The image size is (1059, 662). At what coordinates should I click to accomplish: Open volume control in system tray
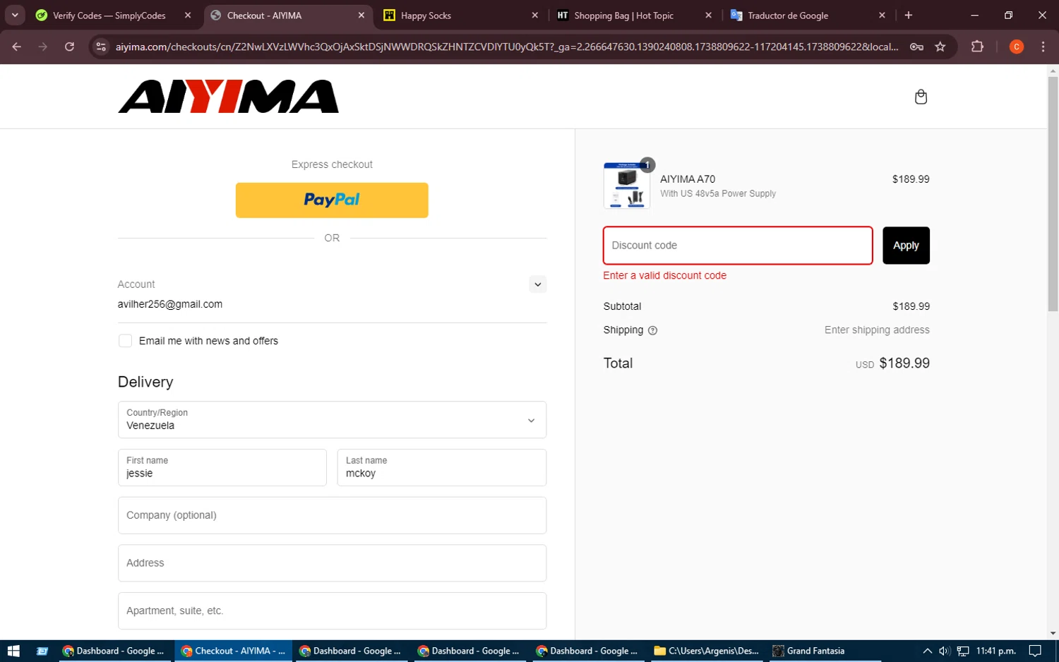944,651
